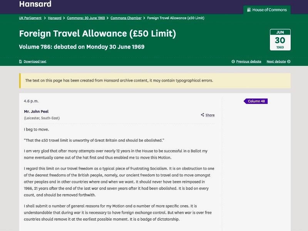
Task: Go to the Previous debate link
Action: tap(248, 62)
